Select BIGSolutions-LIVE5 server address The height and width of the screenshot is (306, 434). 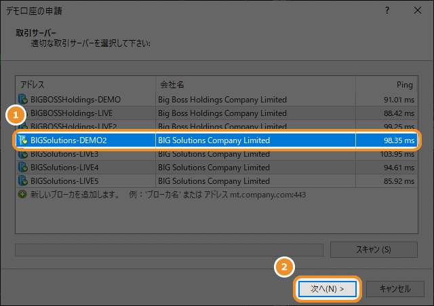pos(64,181)
